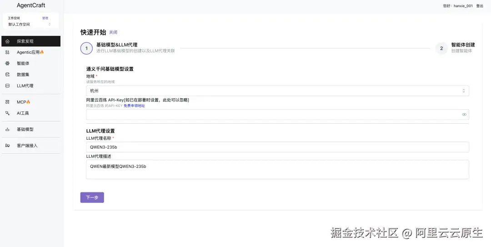Click the MCP sidebar icon
The image size is (491, 247).
pyautogui.click(x=8, y=102)
